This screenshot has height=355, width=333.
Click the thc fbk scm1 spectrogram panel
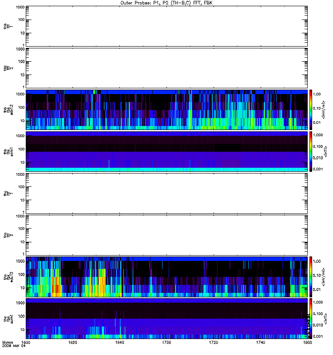click(166, 319)
